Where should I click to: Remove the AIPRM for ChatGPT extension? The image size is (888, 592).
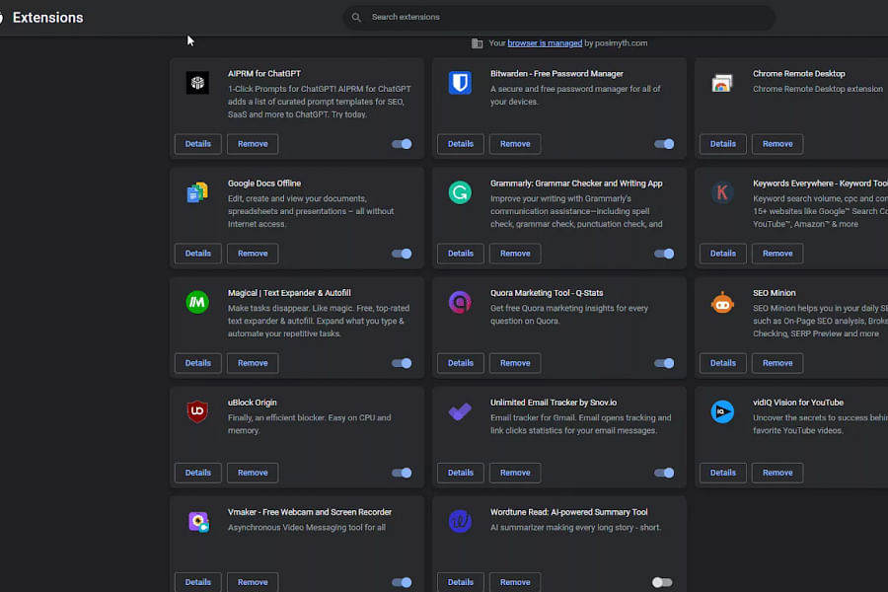click(252, 143)
